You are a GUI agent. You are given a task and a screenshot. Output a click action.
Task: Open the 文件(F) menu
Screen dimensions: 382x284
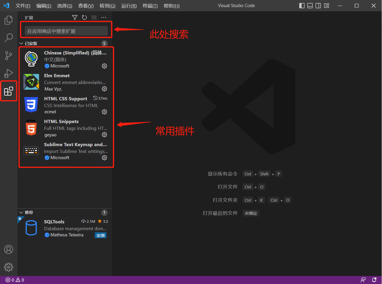[x=23, y=6]
